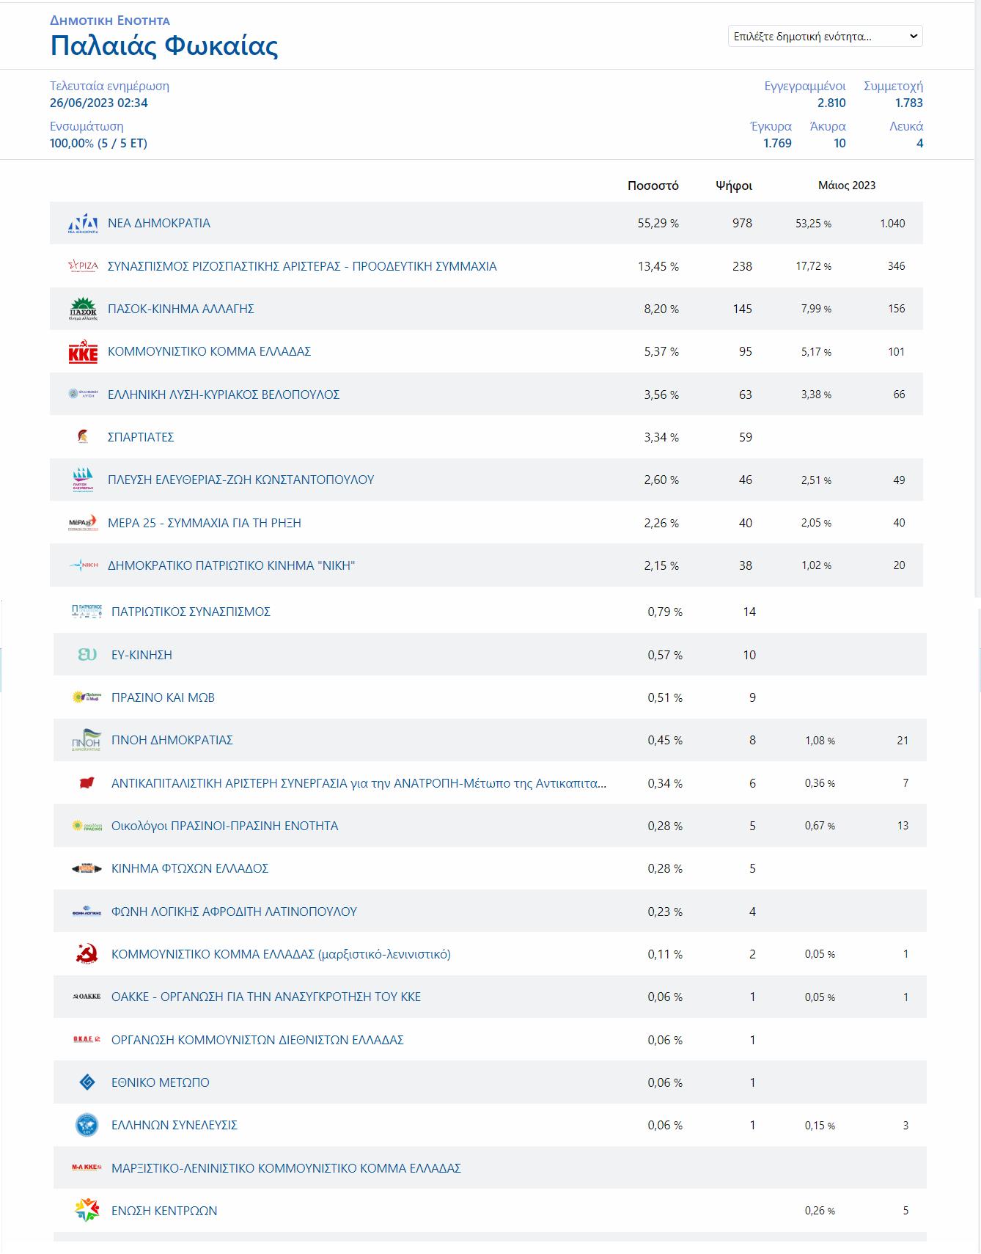Click the Άκυρα value 10
Image resolution: width=981 pixels, height=1254 pixels.
click(839, 143)
